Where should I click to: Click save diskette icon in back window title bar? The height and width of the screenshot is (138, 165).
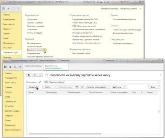(x=98, y=2)
